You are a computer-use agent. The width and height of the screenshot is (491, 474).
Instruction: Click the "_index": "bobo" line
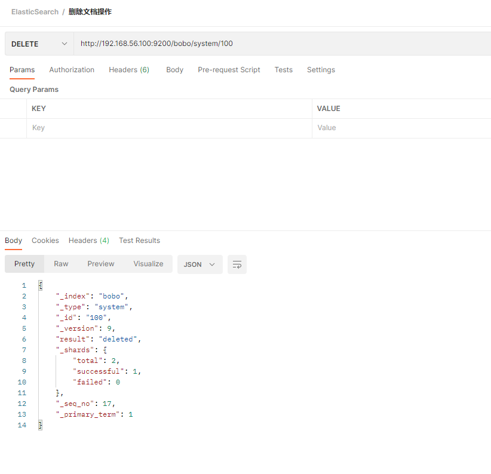pos(92,296)
